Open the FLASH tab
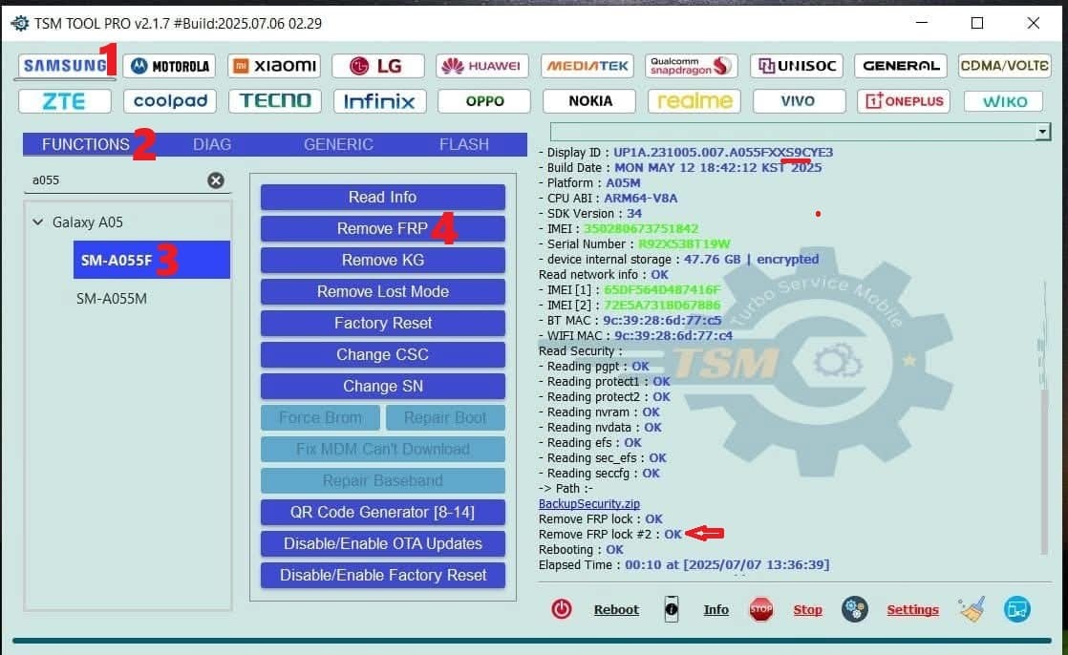The height and width of the screenshot is (655, 1068). [464, 144]
